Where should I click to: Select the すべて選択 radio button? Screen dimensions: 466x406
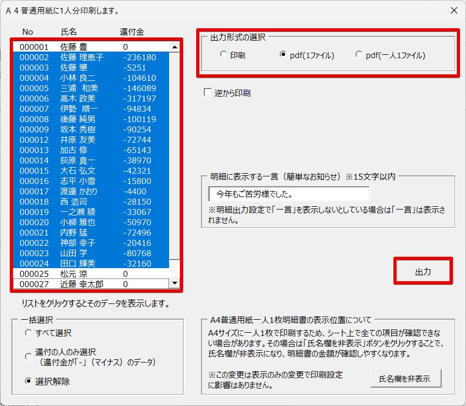tap(29, 333)
